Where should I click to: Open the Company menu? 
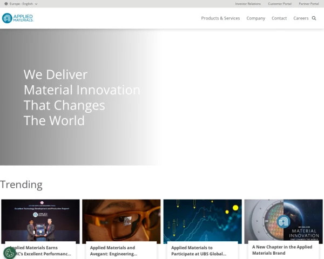pos(255,18)
